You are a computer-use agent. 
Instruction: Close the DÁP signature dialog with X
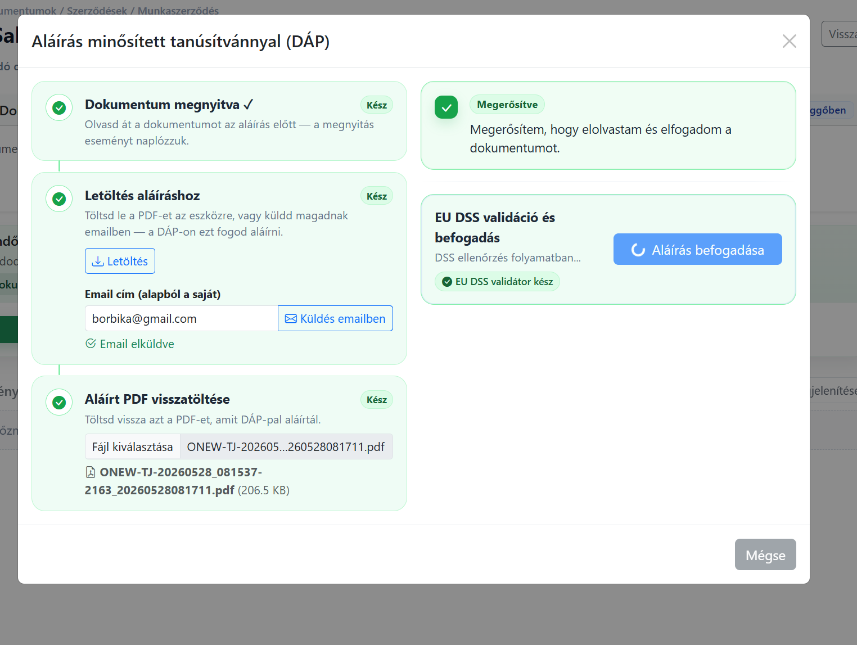(789, 41)
